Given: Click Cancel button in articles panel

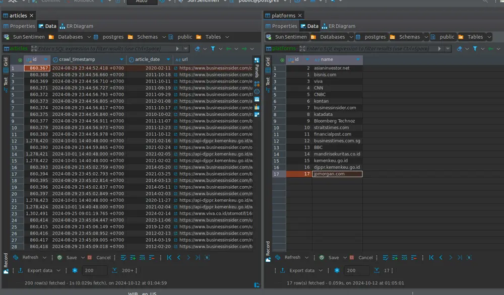Looking at the screenshot, I should click(99, 257).
